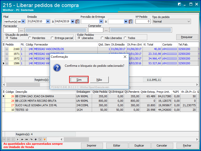Sort items by Descrição column header
Viewport: 201px width, 151px height.
(x=45, y=92)
